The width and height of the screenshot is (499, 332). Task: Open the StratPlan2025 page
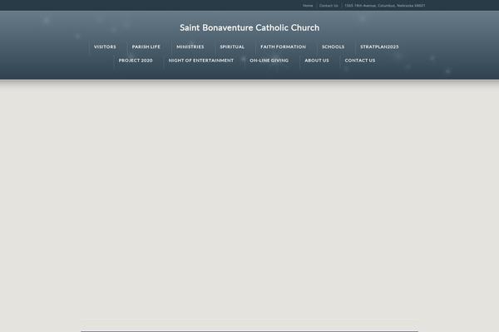click(379, 46)
